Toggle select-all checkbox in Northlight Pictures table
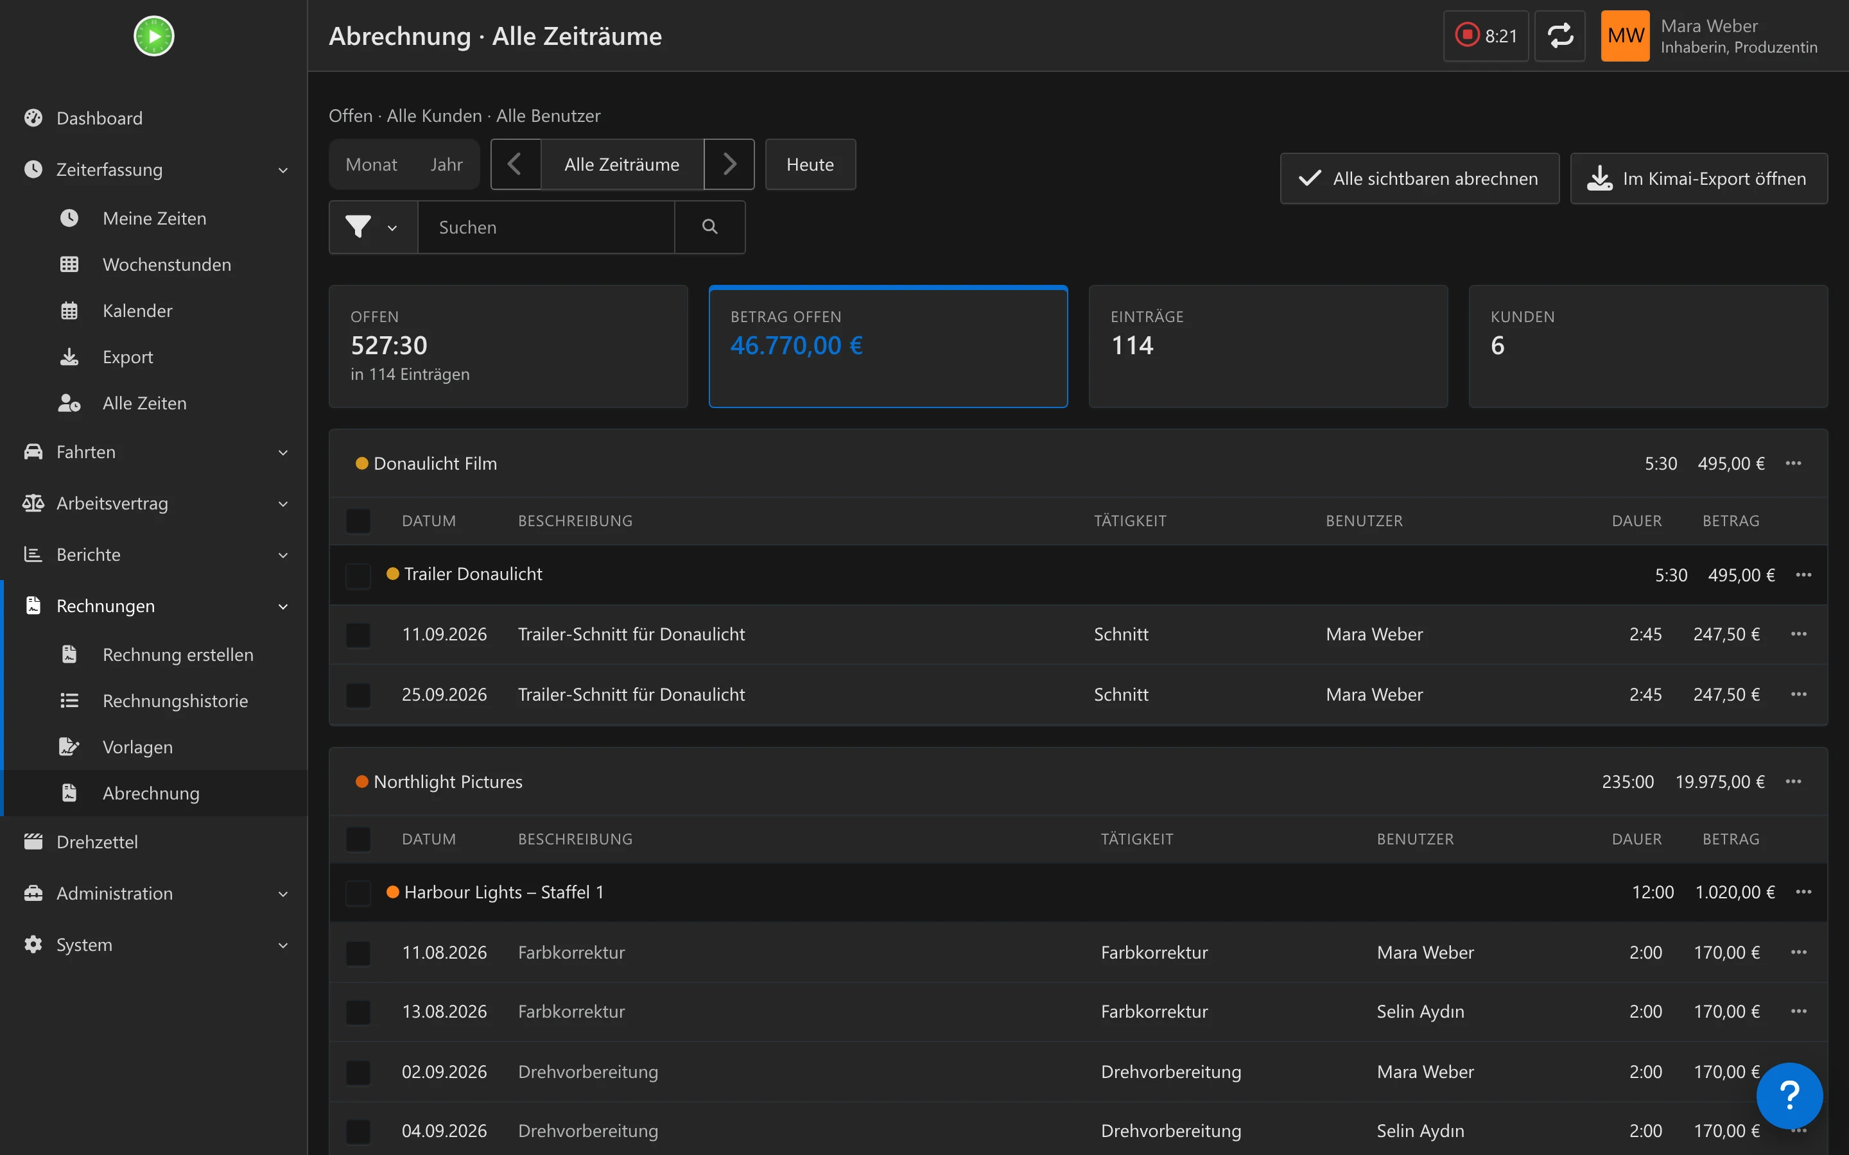This screenshot has height=1155, width=1849. pos(358,839)
